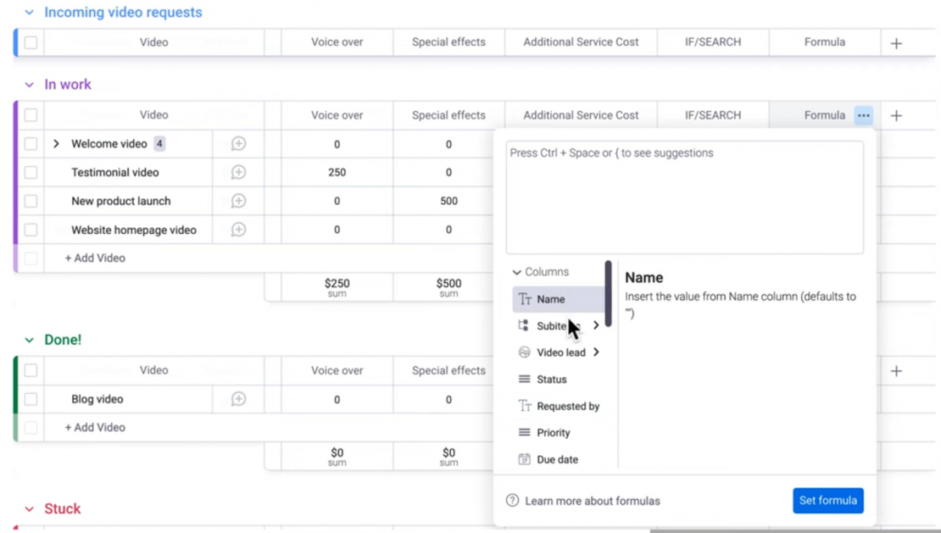Expand the Subitems entry in the columns list
The image size is (941, 533).
595,325
